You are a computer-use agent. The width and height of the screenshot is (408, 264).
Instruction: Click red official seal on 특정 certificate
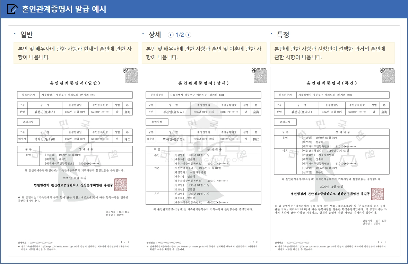[x=377, y=194]
